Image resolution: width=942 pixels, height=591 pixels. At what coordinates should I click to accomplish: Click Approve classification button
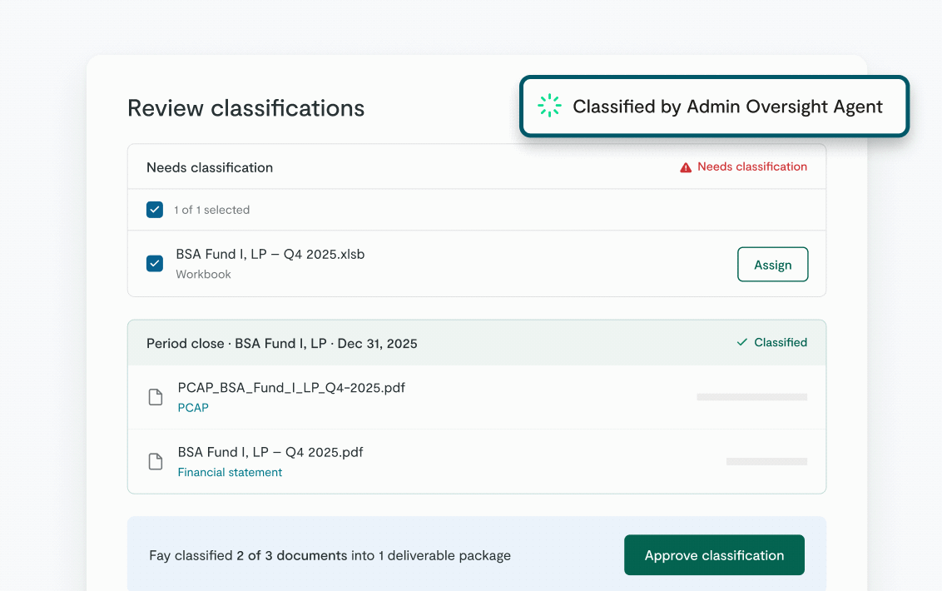[714, 555]
